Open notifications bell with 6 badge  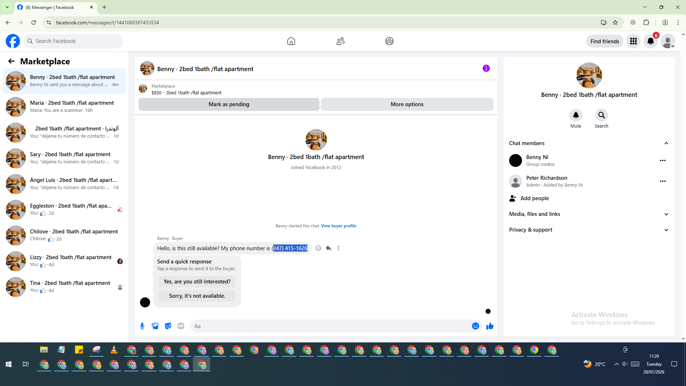coord(651,41)
